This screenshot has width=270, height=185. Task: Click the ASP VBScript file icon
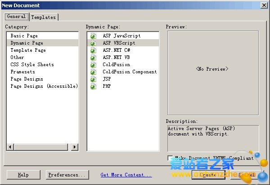click(93, 43)
